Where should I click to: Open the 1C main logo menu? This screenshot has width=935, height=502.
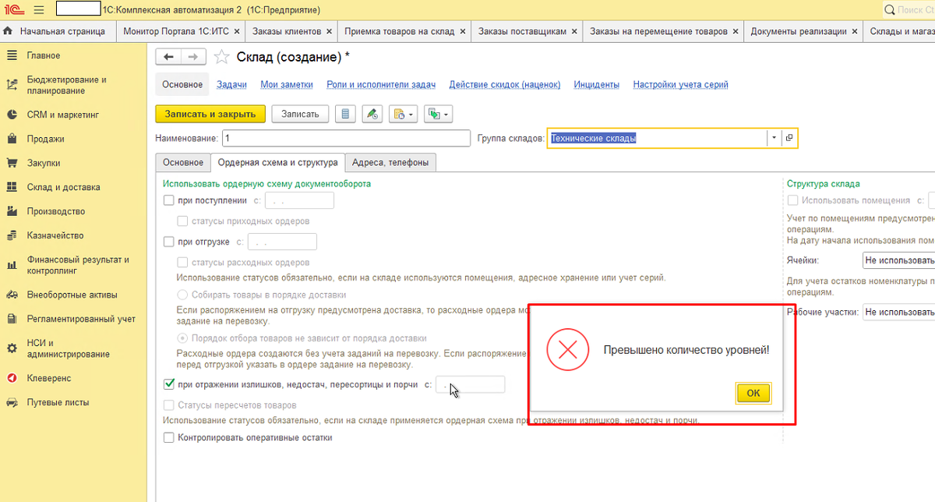(15, 10)
